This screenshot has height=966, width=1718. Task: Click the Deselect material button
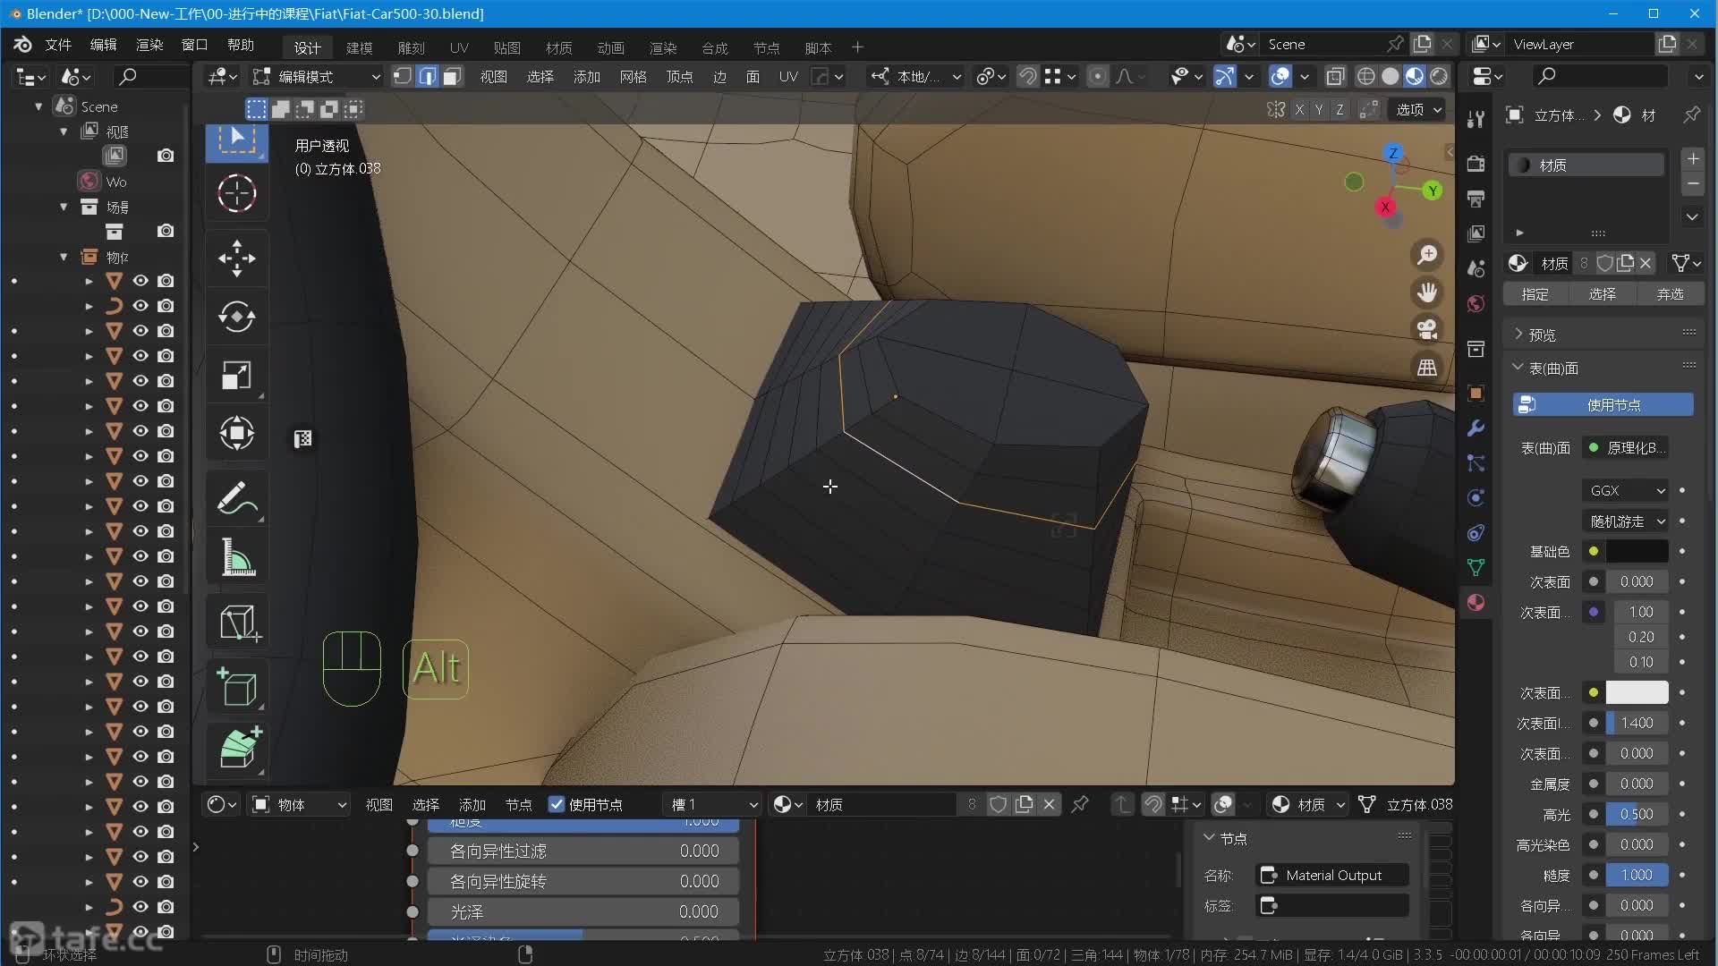click(x=1670, y=293)
